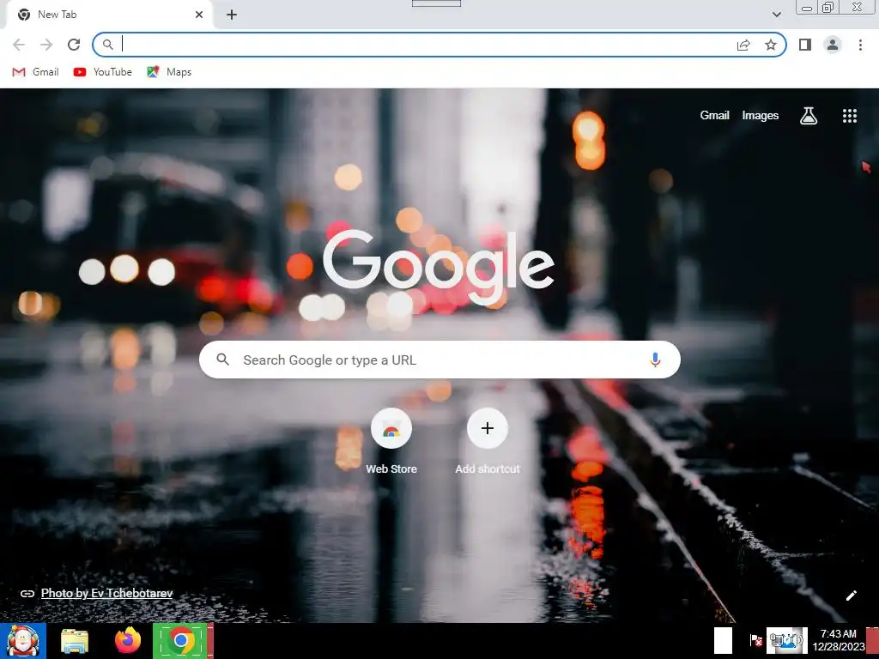Open the Search Labs flask icon

809,116
